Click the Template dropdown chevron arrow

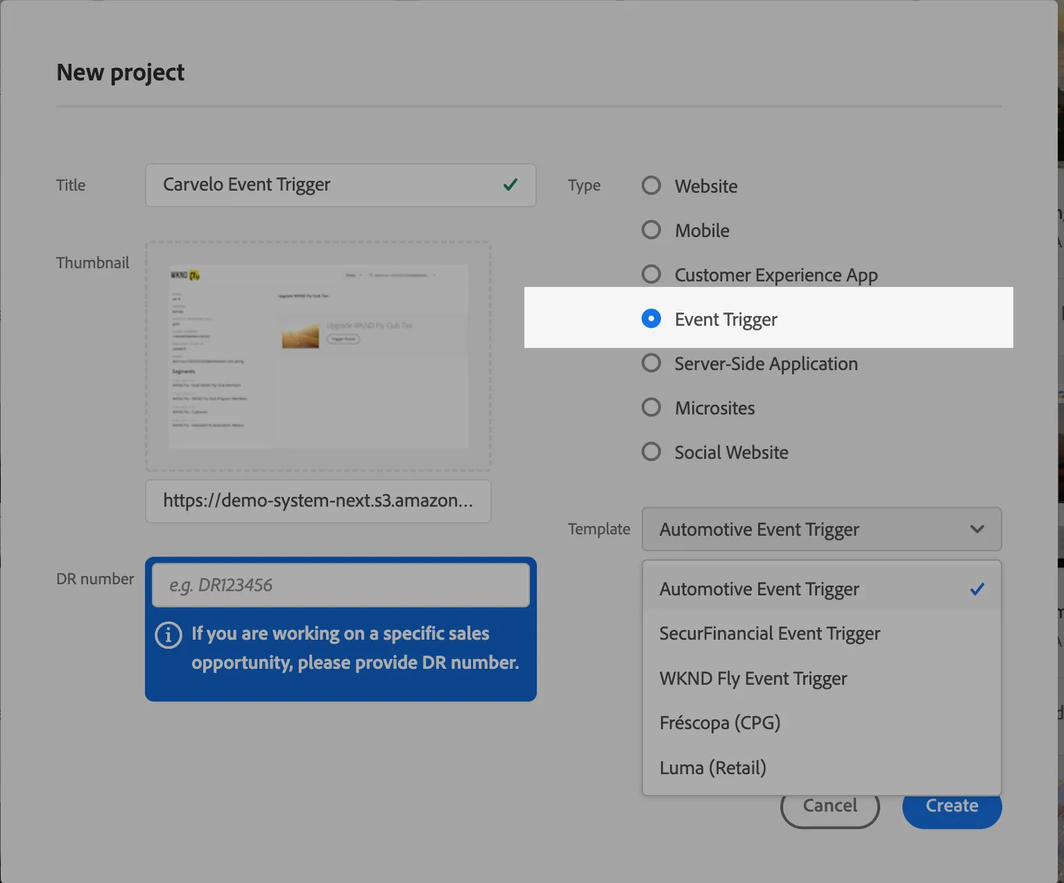(x=977, y=530)
